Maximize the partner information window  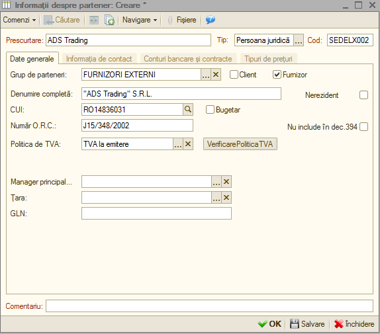(358, 5)
